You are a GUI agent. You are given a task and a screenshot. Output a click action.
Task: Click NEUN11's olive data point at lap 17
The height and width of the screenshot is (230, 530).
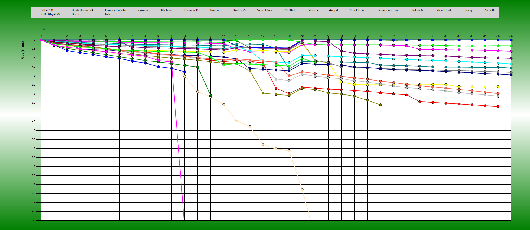pos(263,93)
